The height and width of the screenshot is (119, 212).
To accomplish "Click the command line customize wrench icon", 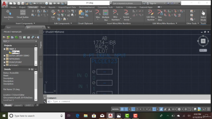I will tap(45, 102).
